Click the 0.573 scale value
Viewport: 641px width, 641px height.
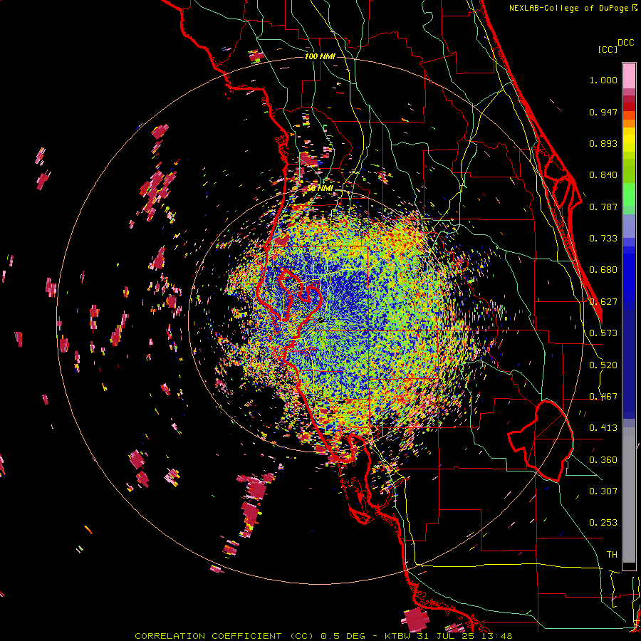603,333
